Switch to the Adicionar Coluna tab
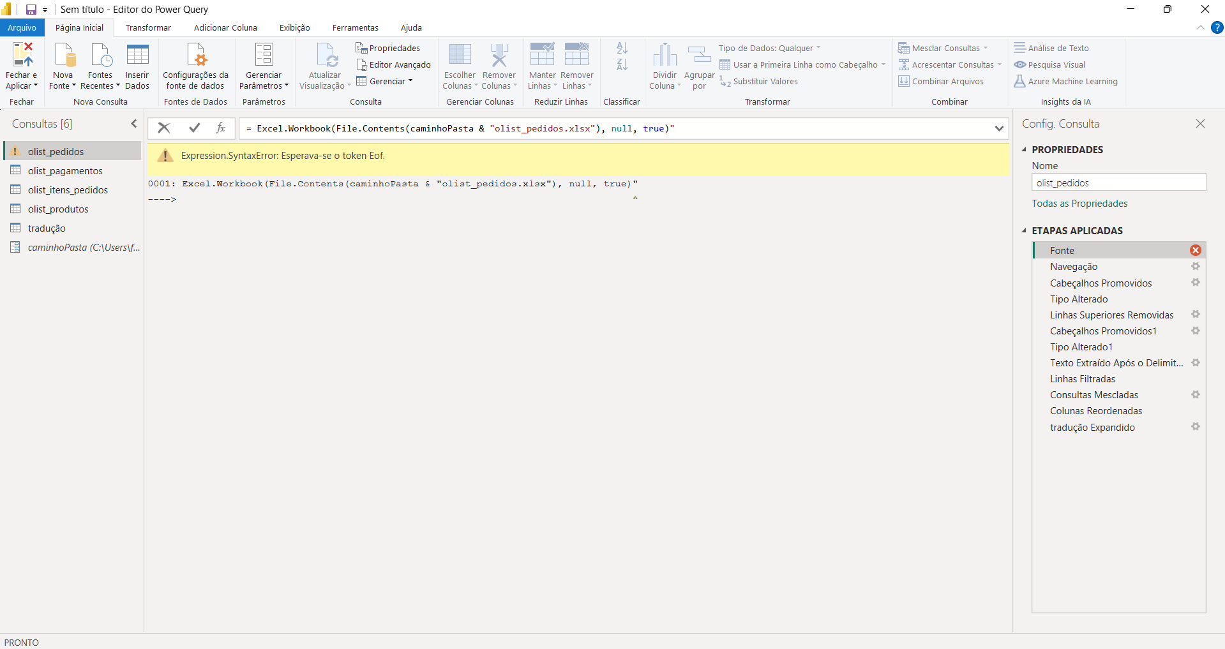The image size is (1225, 649). click(225, 27)
